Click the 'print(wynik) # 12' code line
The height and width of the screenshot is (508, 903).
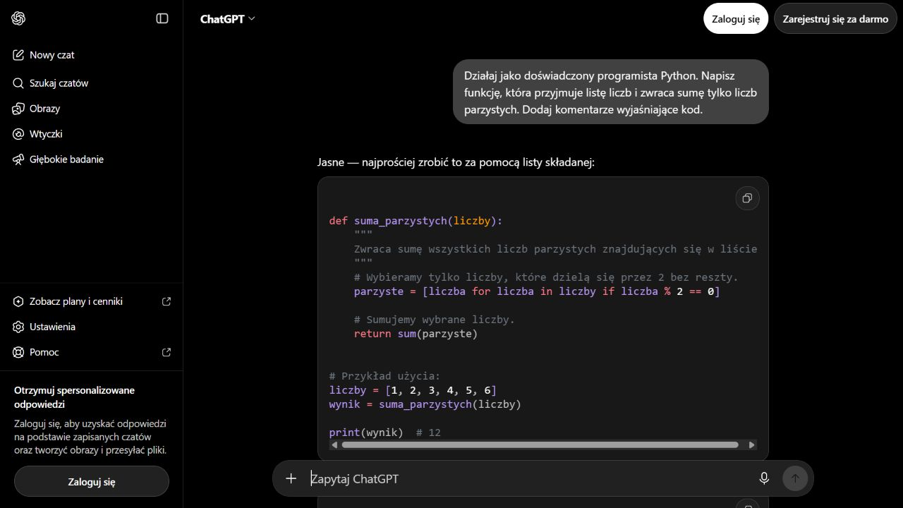tap(384, 433)
